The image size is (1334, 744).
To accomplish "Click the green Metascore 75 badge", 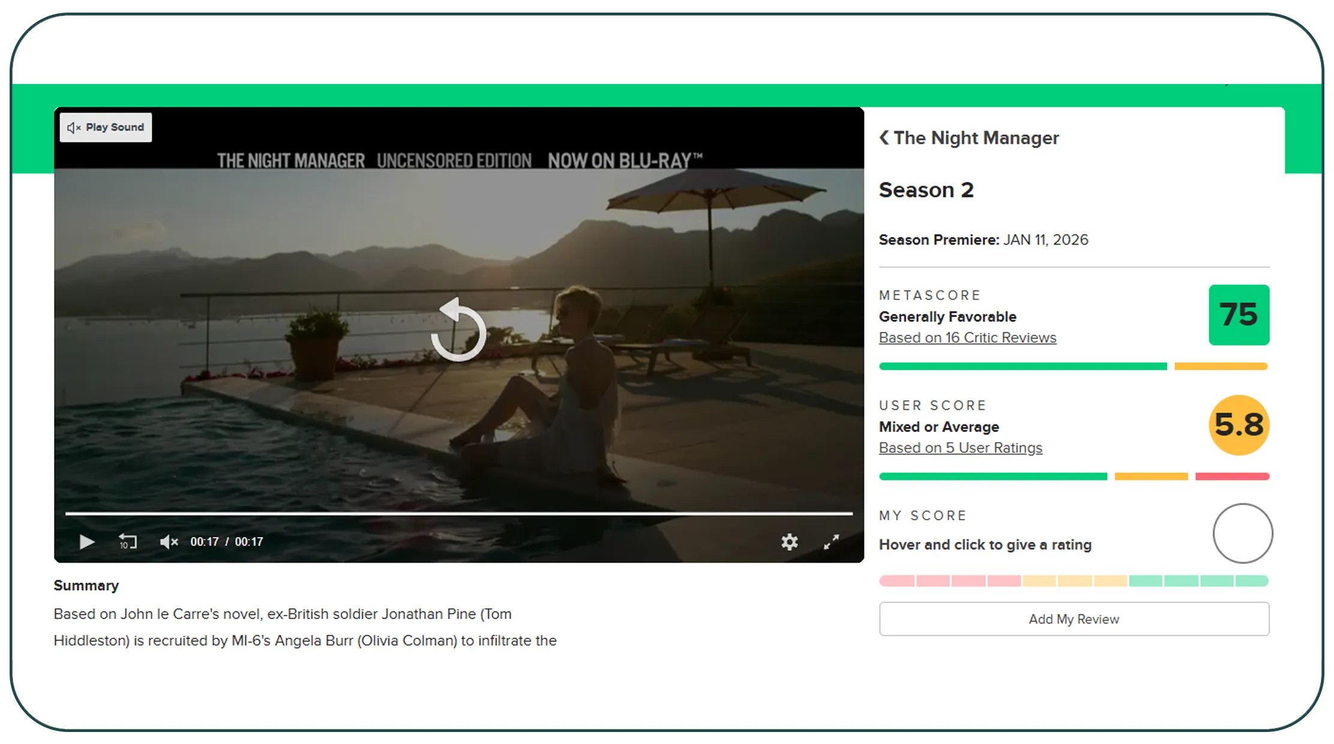I will 1239,315.
